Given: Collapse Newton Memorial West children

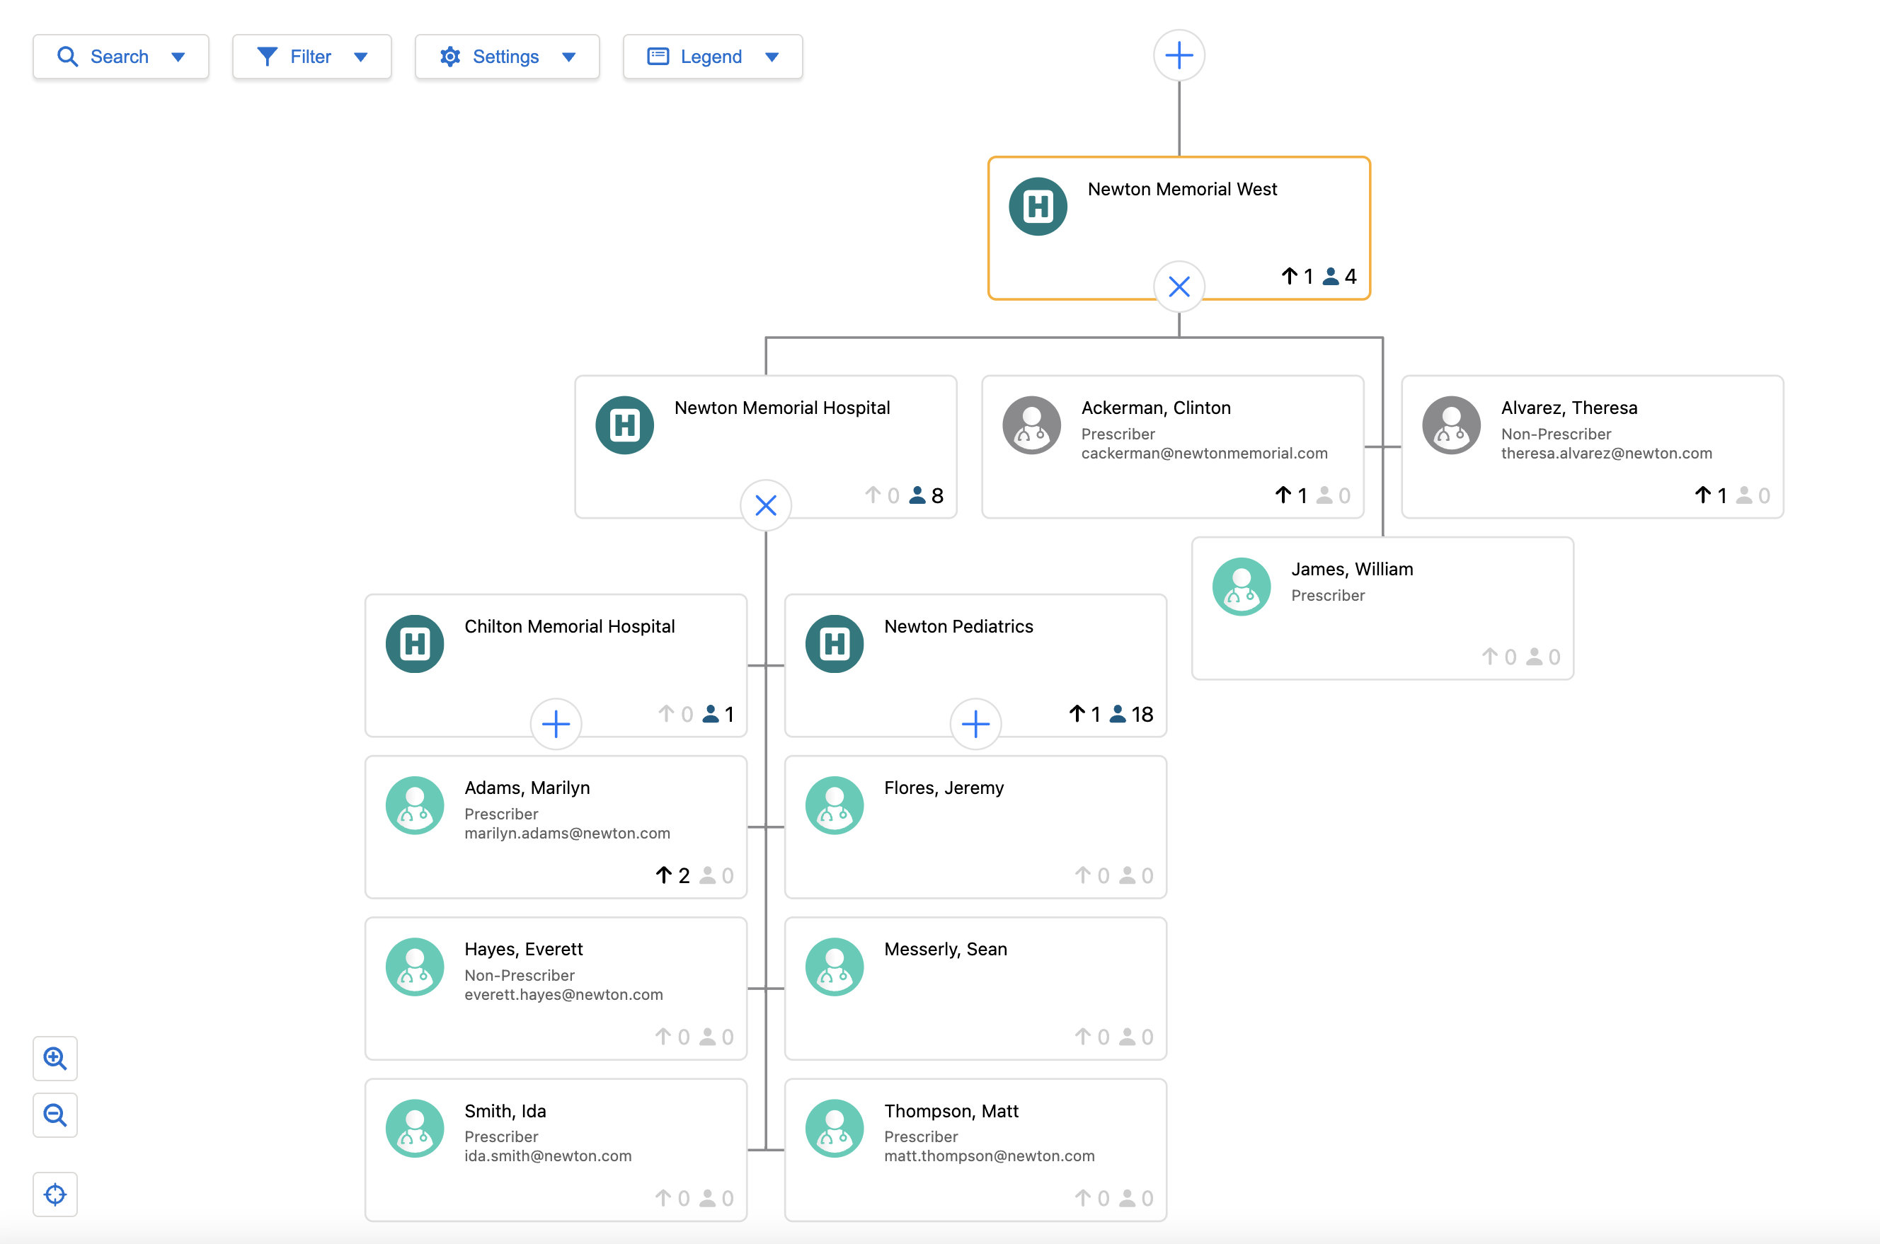Looking at the screenshot, I should [x=1179, y=287].
